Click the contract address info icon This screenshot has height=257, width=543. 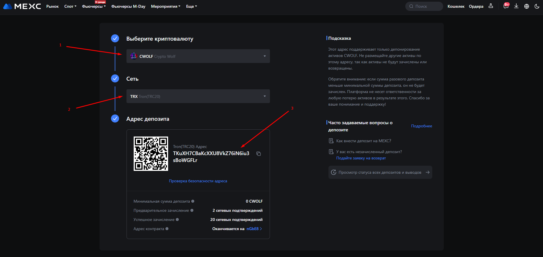pos(167,229)
